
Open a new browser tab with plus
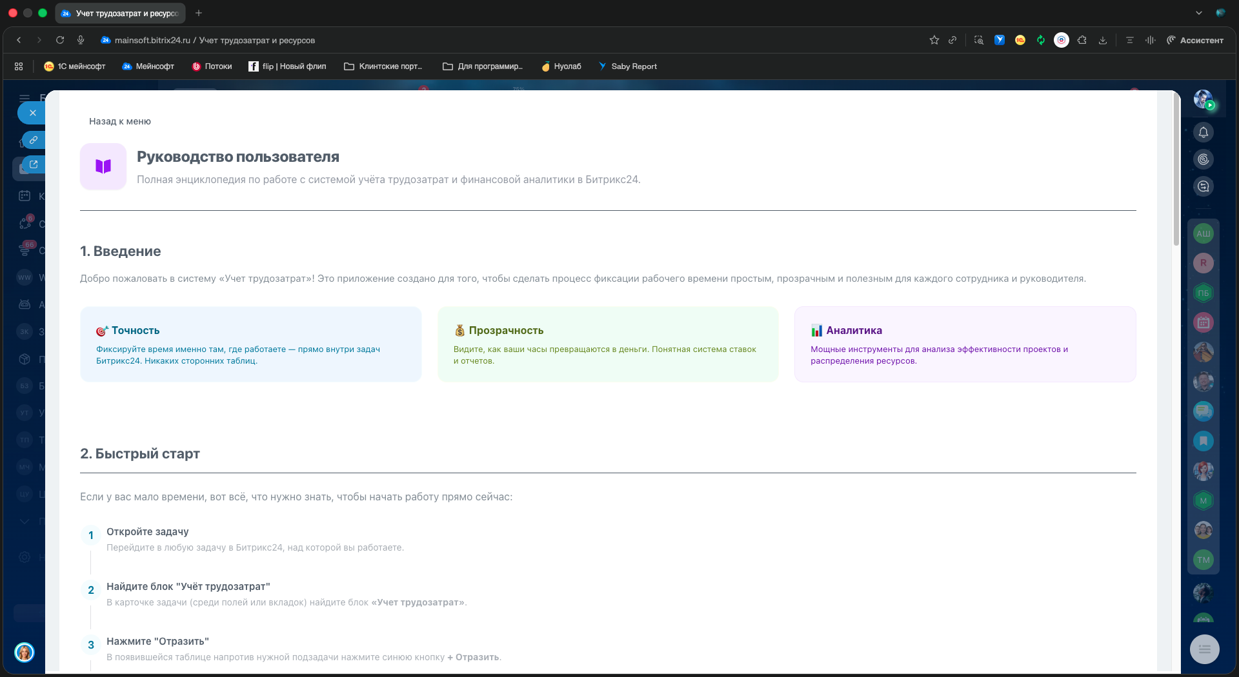(199, 13)
